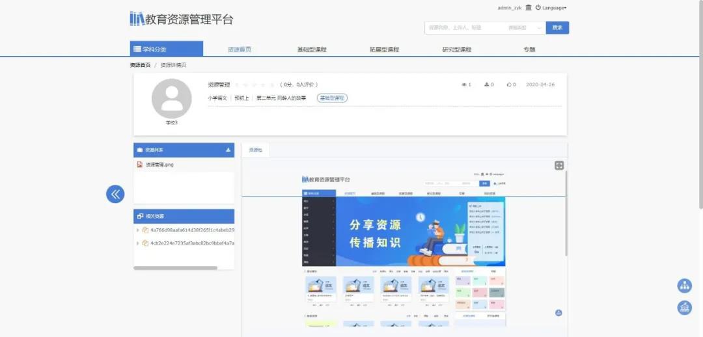Click the round double-chevron collapse sidebar button
The image size is (703, 337).
pos(115,194)
